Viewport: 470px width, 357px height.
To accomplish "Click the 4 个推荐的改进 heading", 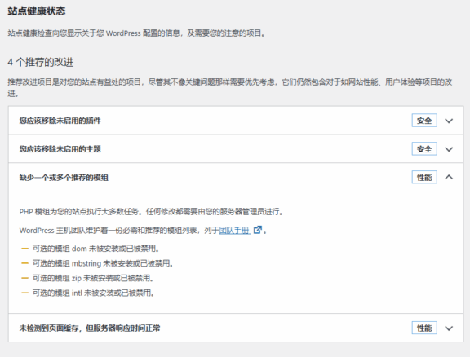I will (41, 62).
